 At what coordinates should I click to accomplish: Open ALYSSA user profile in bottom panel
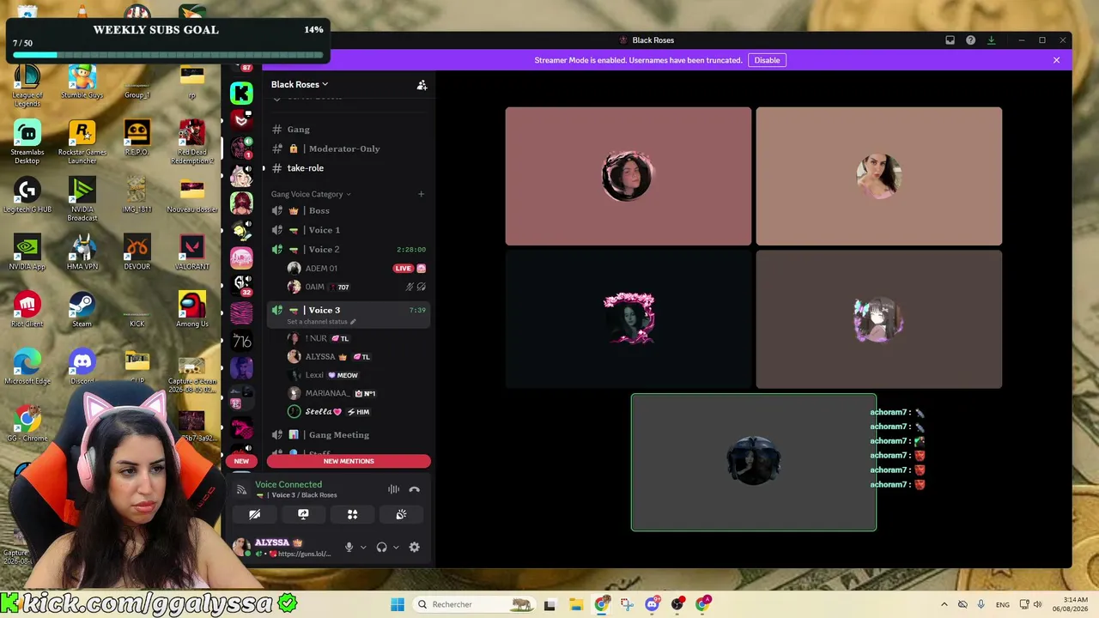[x=282, y=547]
